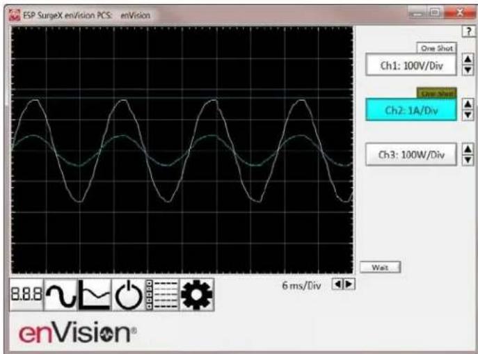Open the power control icon view
The image size is (478, 354).
point(128,295)
